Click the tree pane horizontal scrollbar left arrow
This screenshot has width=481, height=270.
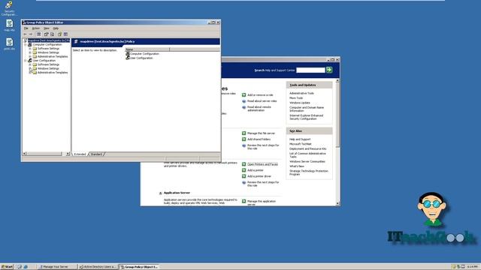pyautogui.click(x=25, y=154)
